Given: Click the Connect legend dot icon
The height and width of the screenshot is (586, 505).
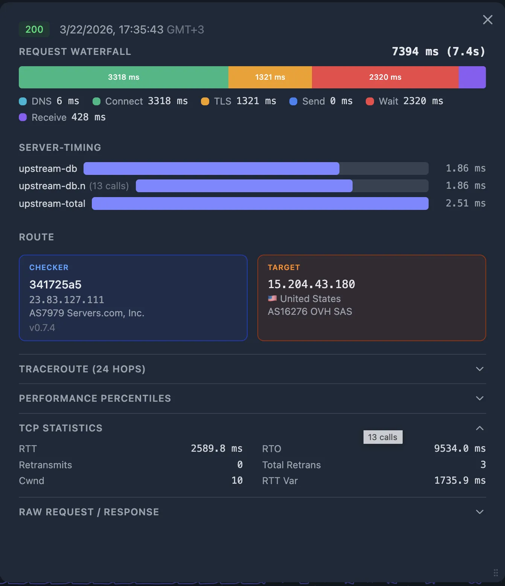Looking at the screenshot, I should (x=96, y=101).
